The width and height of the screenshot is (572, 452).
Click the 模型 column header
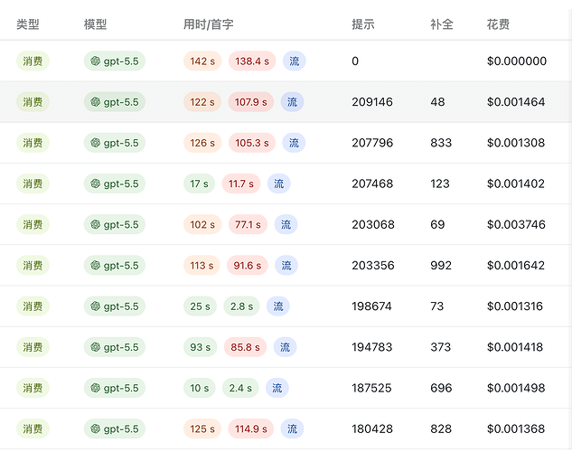[95, 24]
